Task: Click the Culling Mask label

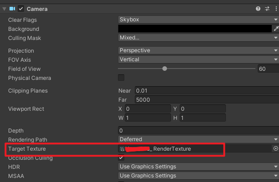Action: pyautogui.click(x=24, y=38)
